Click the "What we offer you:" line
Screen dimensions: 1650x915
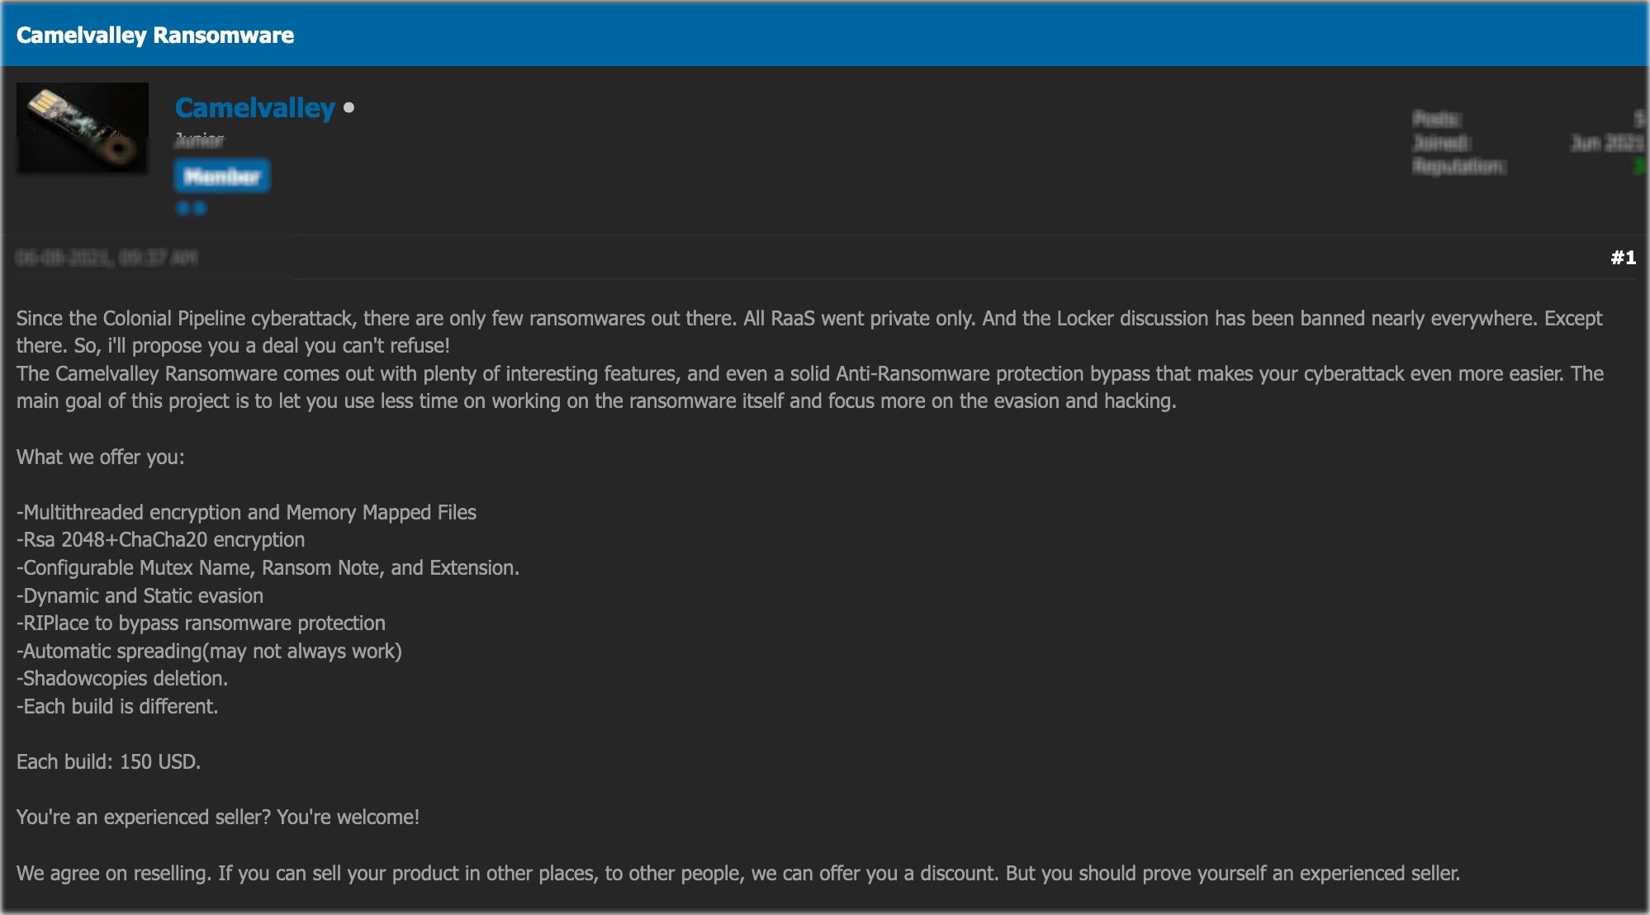coord(101,457)
